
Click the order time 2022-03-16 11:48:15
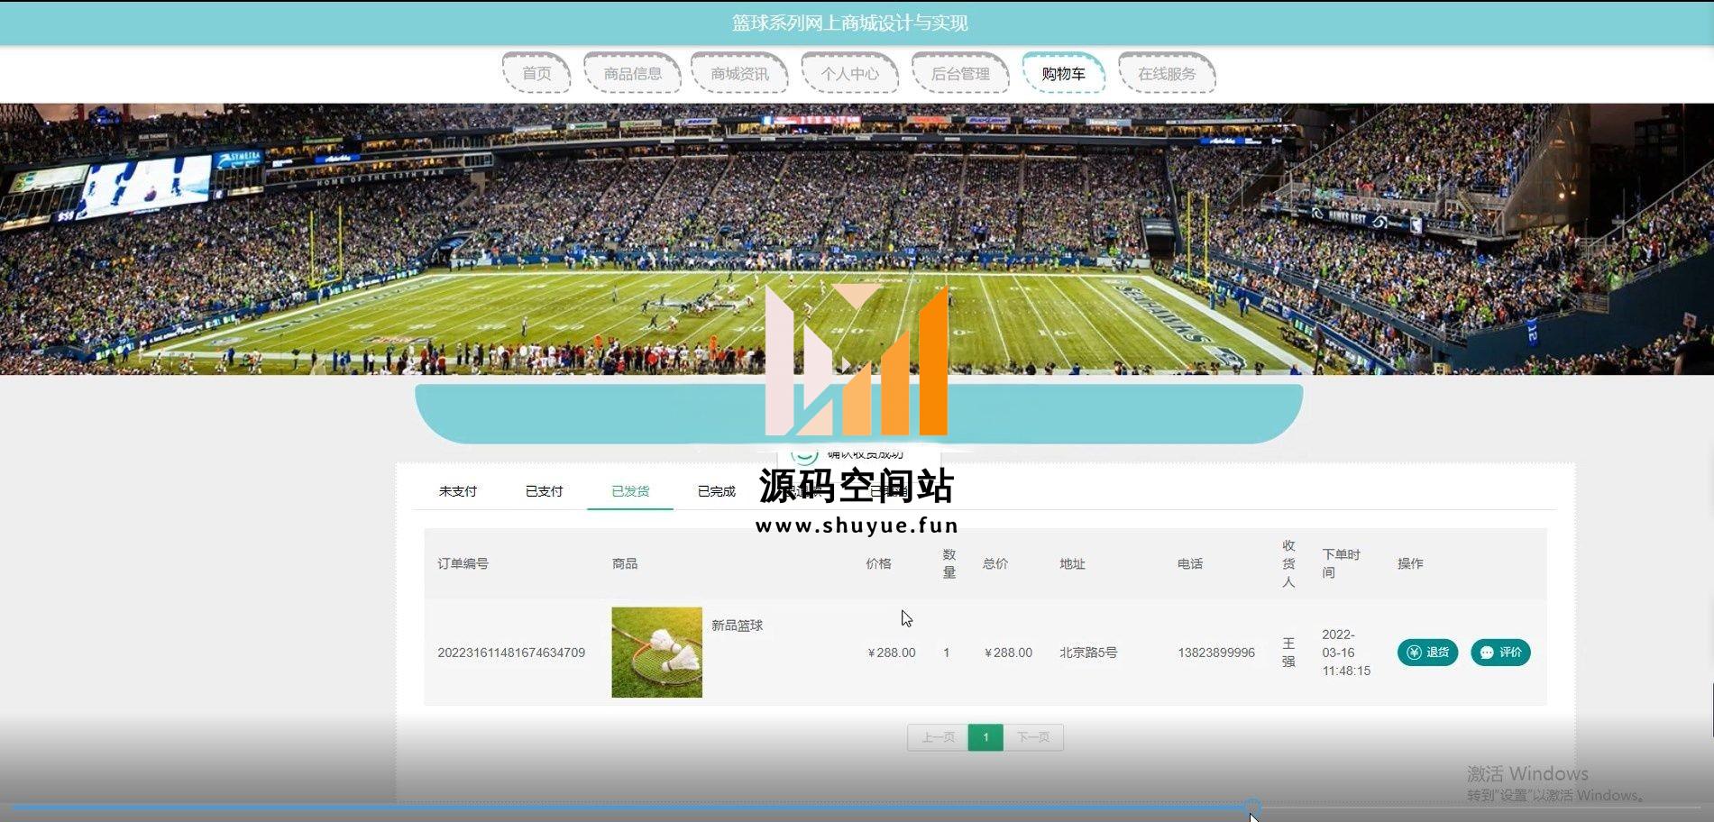(1346, 653)
